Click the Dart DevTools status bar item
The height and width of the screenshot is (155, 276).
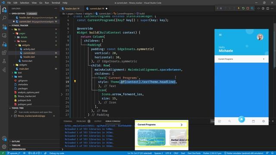tap(194, 153)
